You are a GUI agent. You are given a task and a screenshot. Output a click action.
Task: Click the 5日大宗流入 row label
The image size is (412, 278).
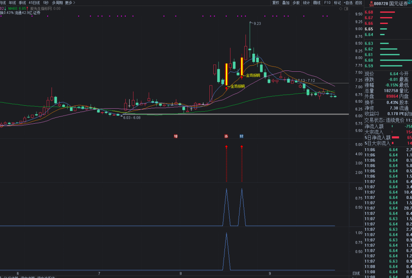pos(378,144)
